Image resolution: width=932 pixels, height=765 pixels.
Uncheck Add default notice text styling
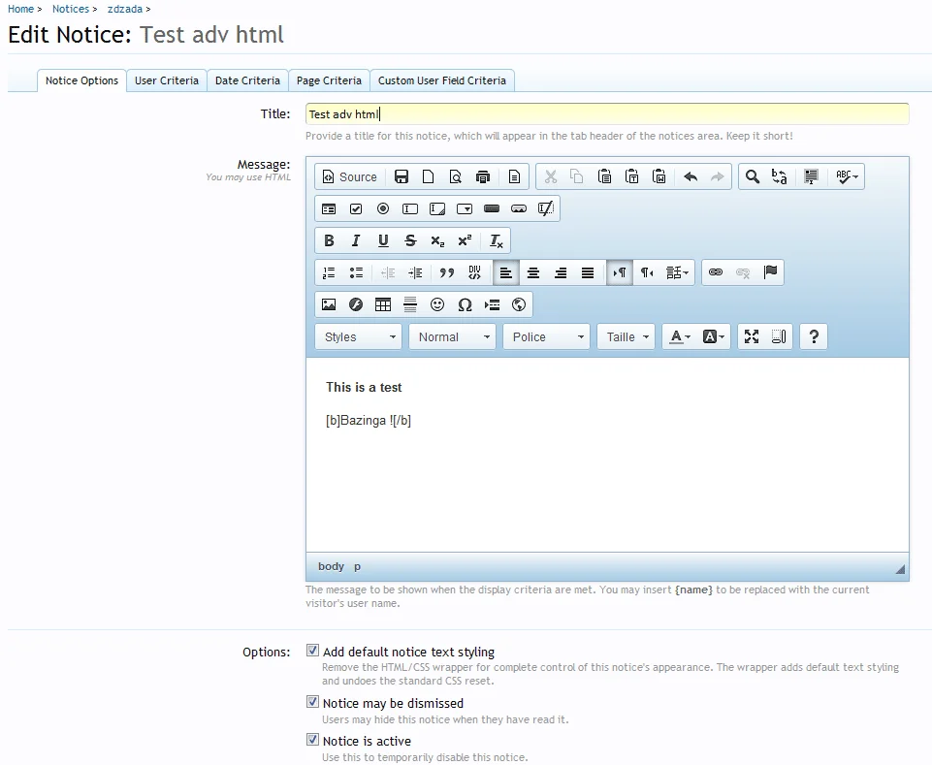[312, 652]
